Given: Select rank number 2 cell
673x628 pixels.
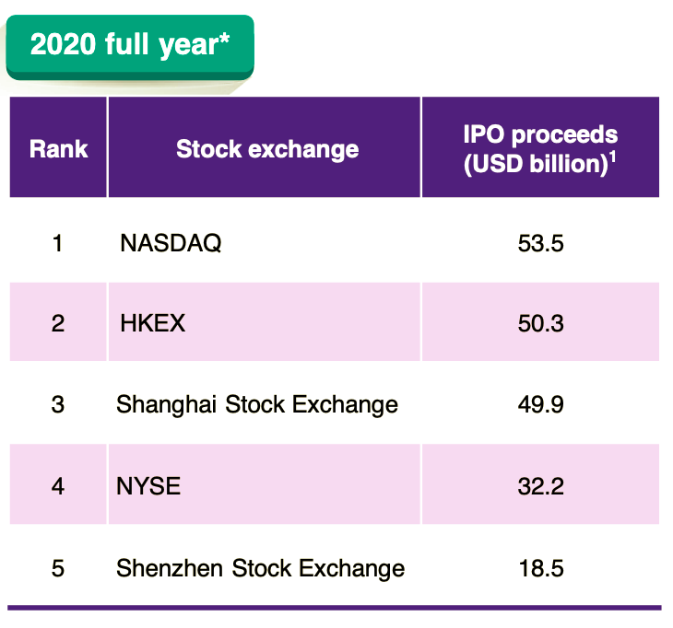Looking at the screenshot, I should pyautogui.click(x=58, y=321).
